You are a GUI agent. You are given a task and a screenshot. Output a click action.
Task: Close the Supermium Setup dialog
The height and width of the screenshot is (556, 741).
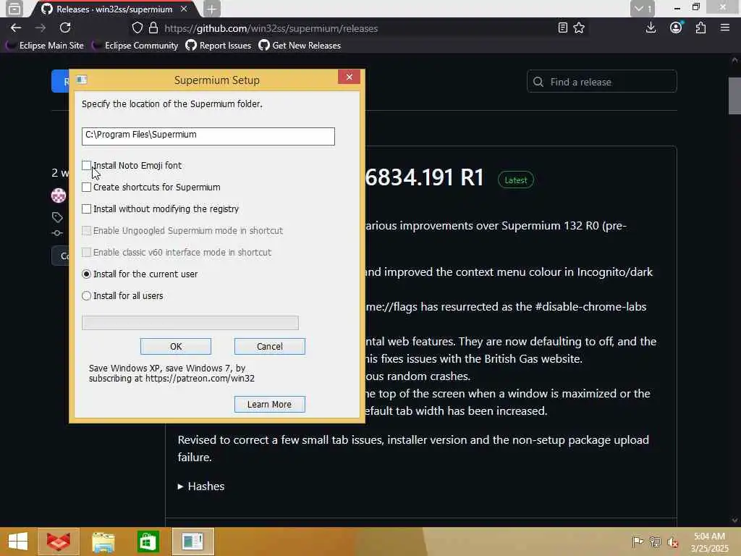coord(350,77)
